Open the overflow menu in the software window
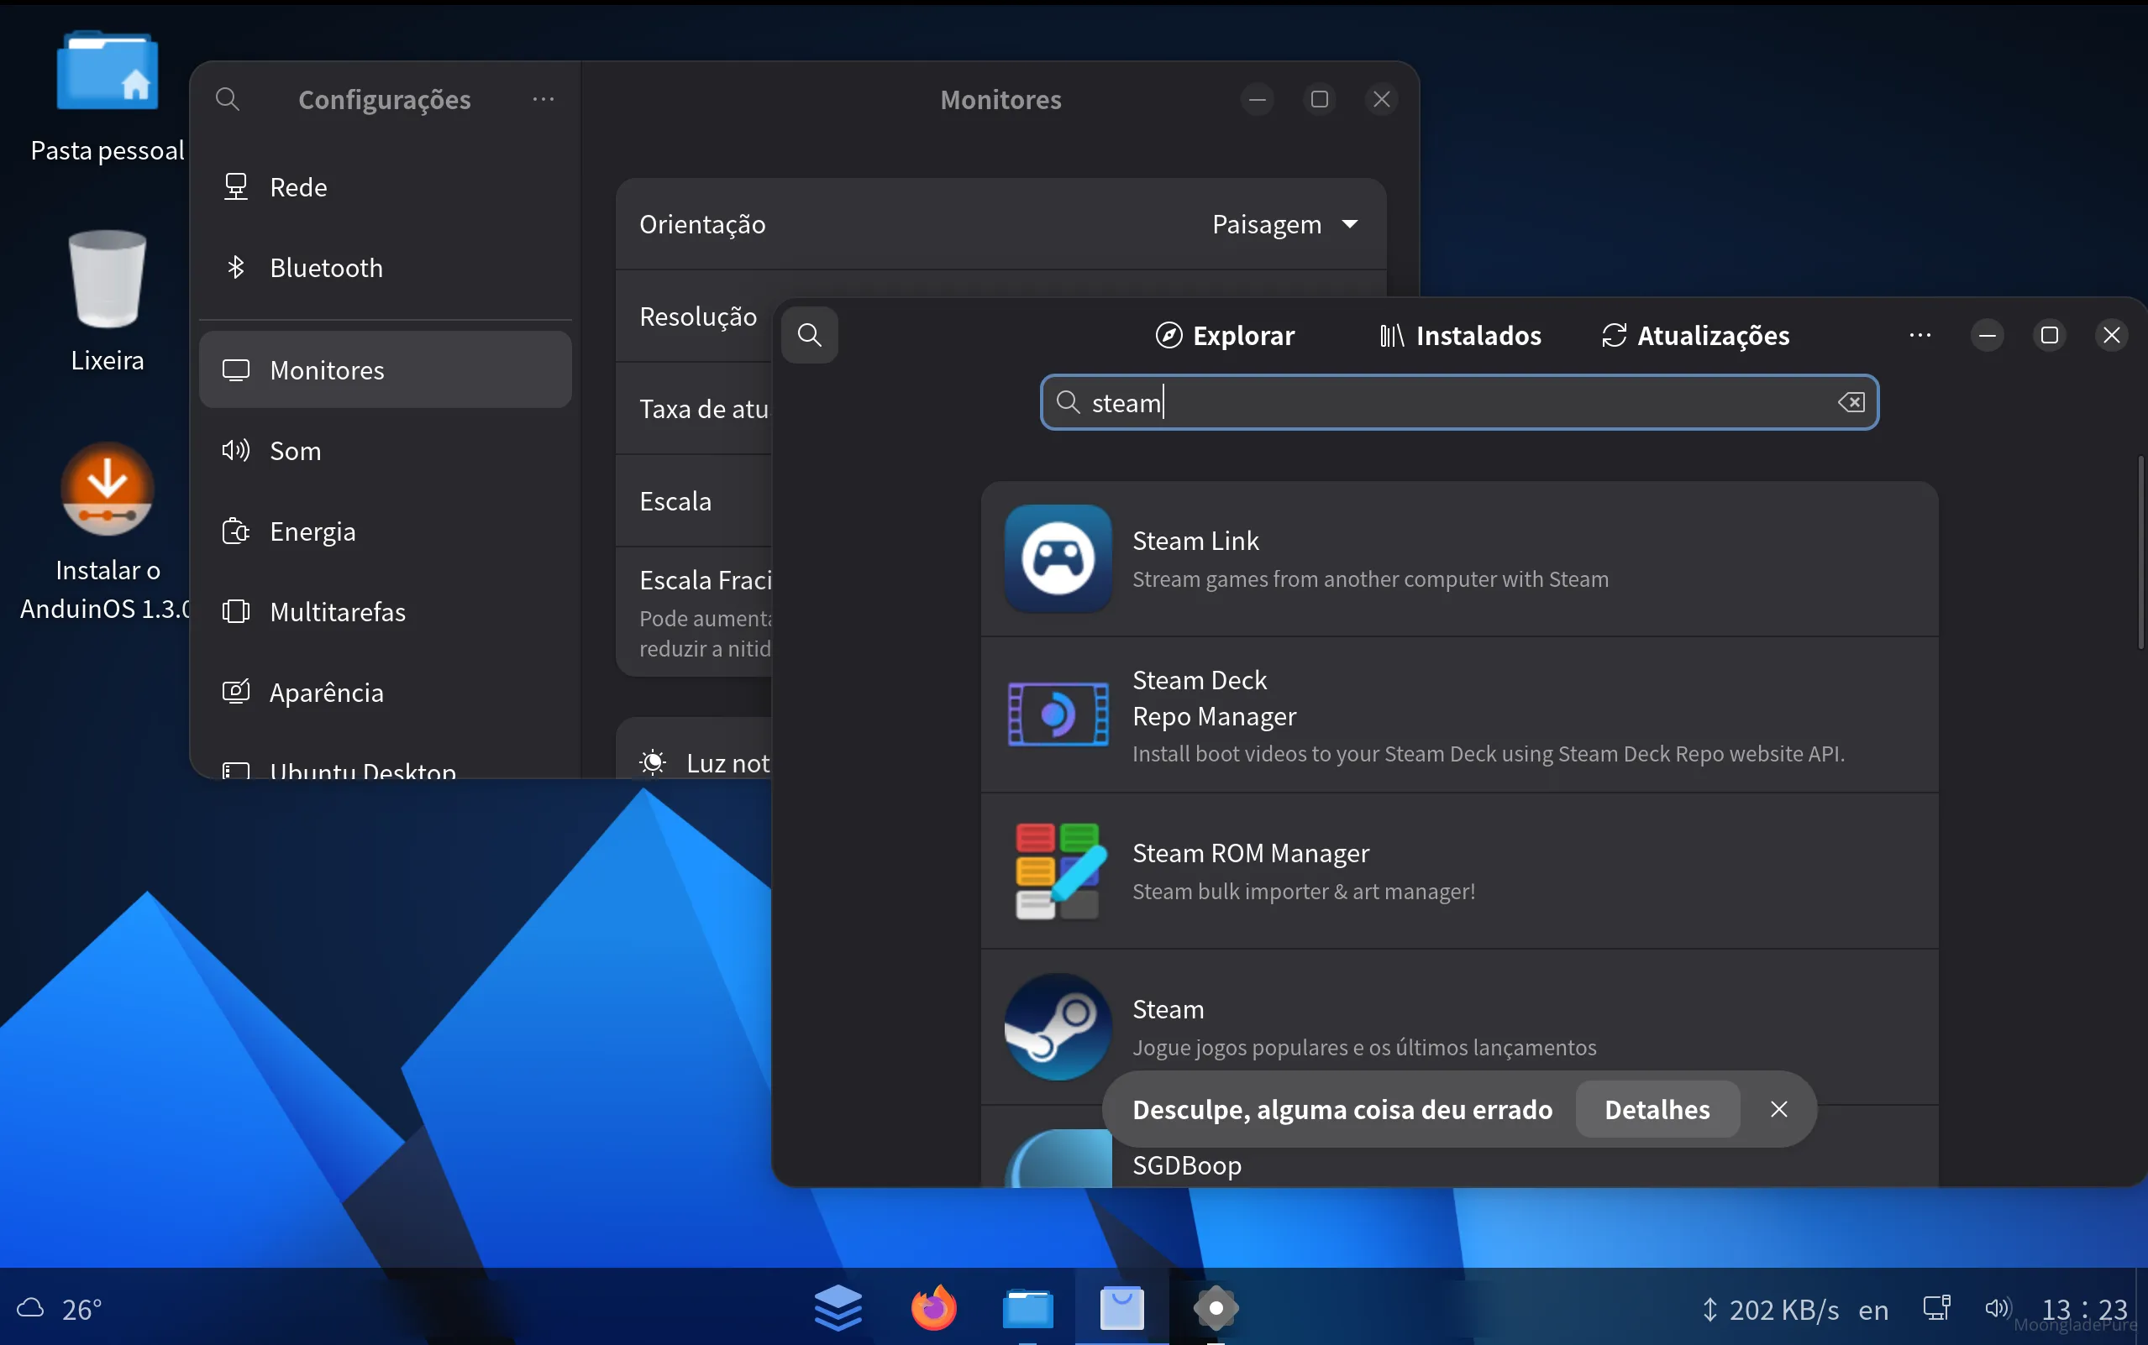This screenshot has height=1345, width=2148. click(1921, 334)
